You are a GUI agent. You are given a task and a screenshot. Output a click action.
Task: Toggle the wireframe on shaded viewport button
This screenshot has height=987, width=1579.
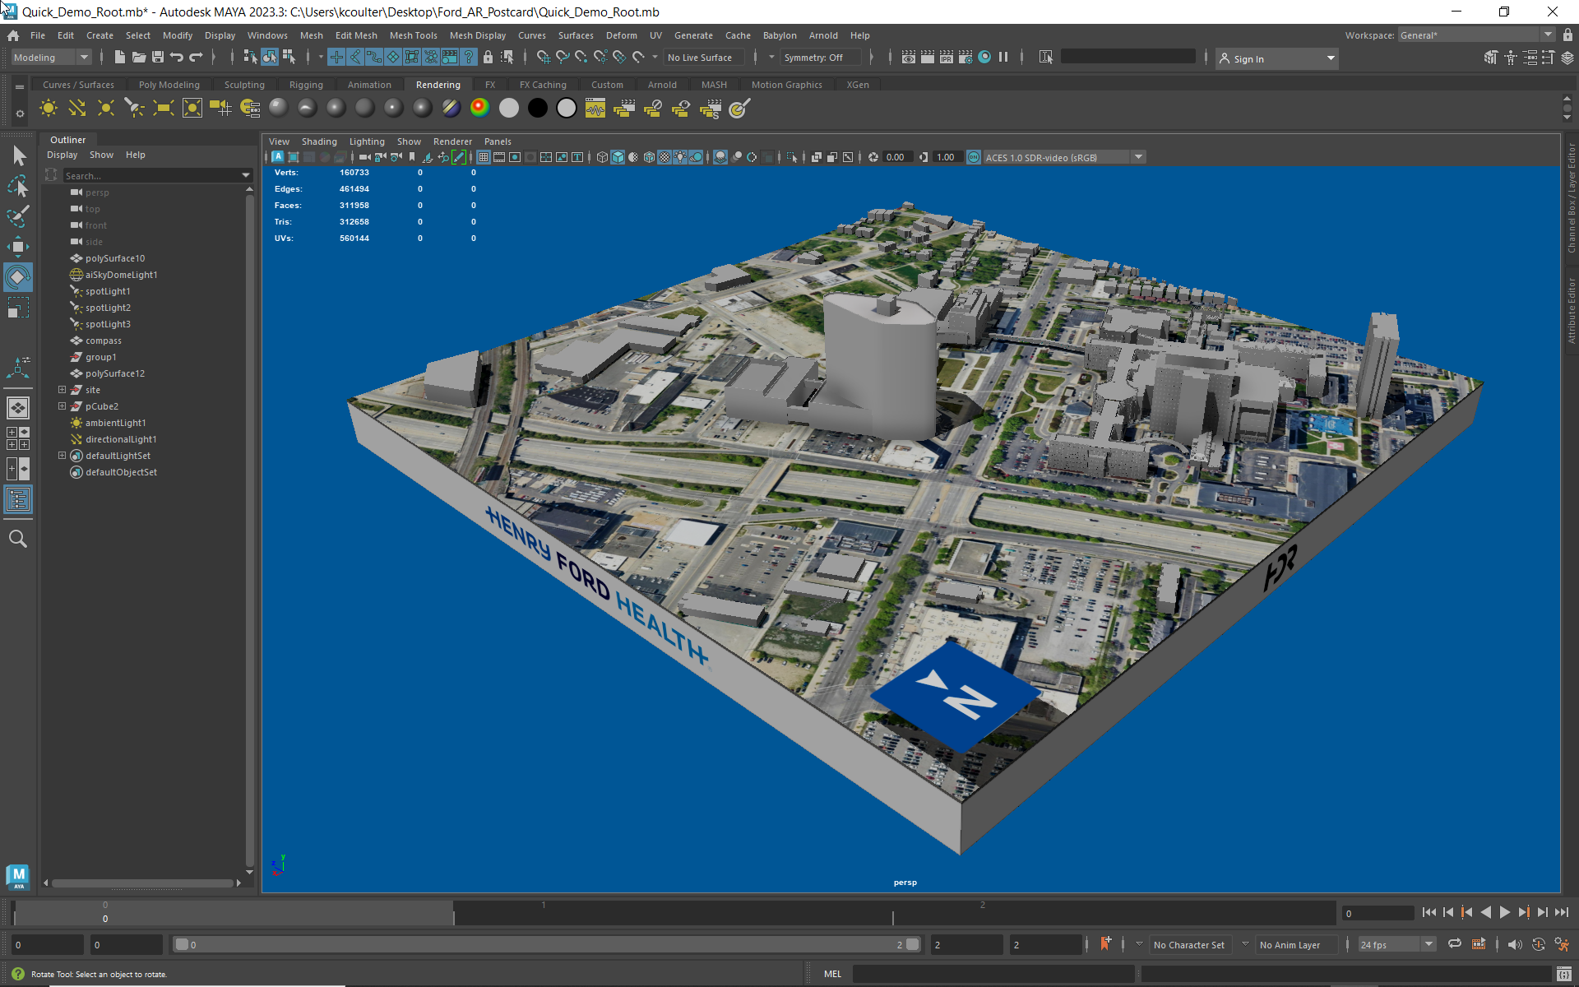pyautogui.click(x=649, y=157)
